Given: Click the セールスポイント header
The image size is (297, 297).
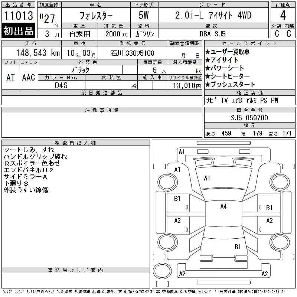Looking at the screenshot, I should [249, 43].
